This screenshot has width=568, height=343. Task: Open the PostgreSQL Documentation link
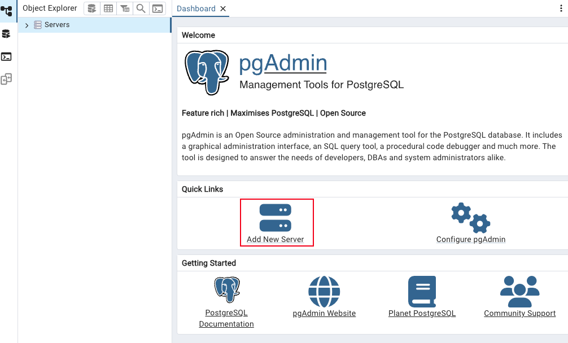[226, 318]
